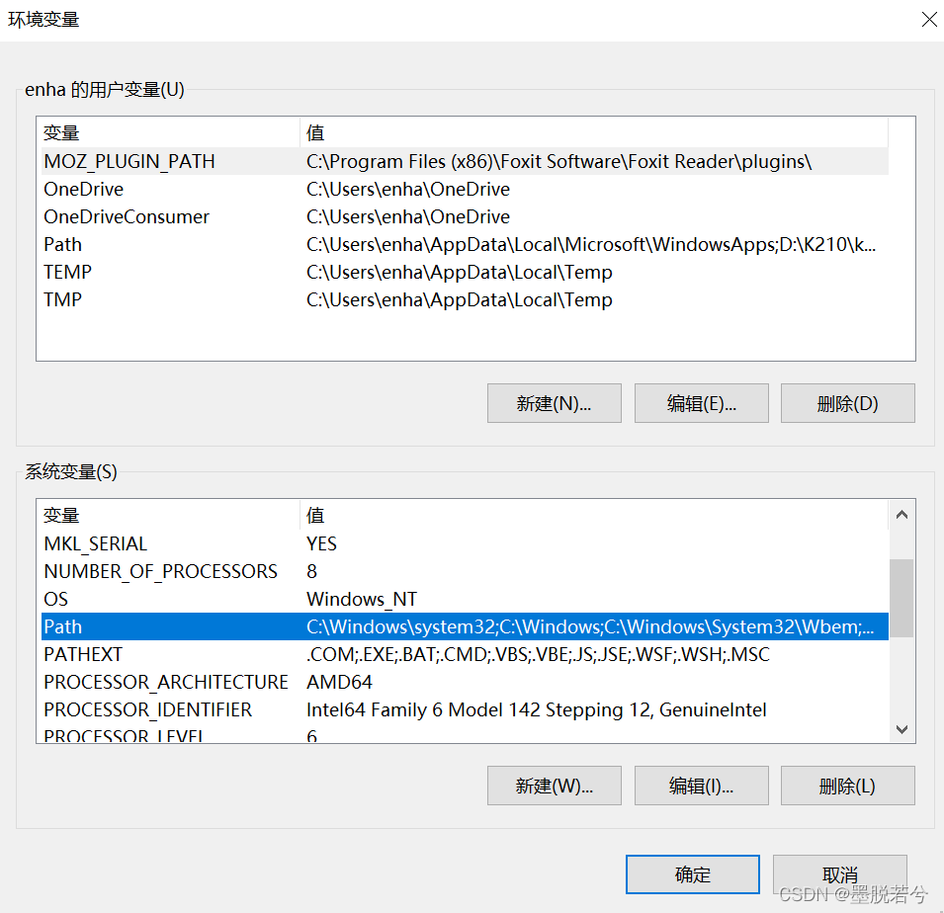Select the OS system variable
This screenshot has width=944, height=913.
465,599
